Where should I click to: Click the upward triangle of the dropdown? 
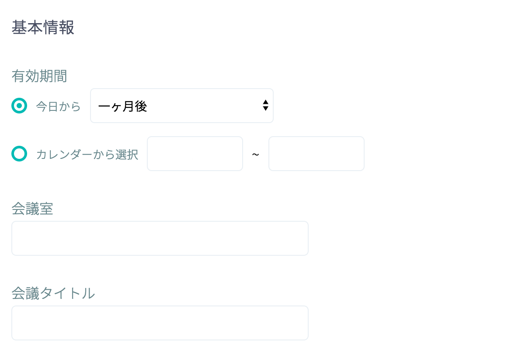(265, 102)
